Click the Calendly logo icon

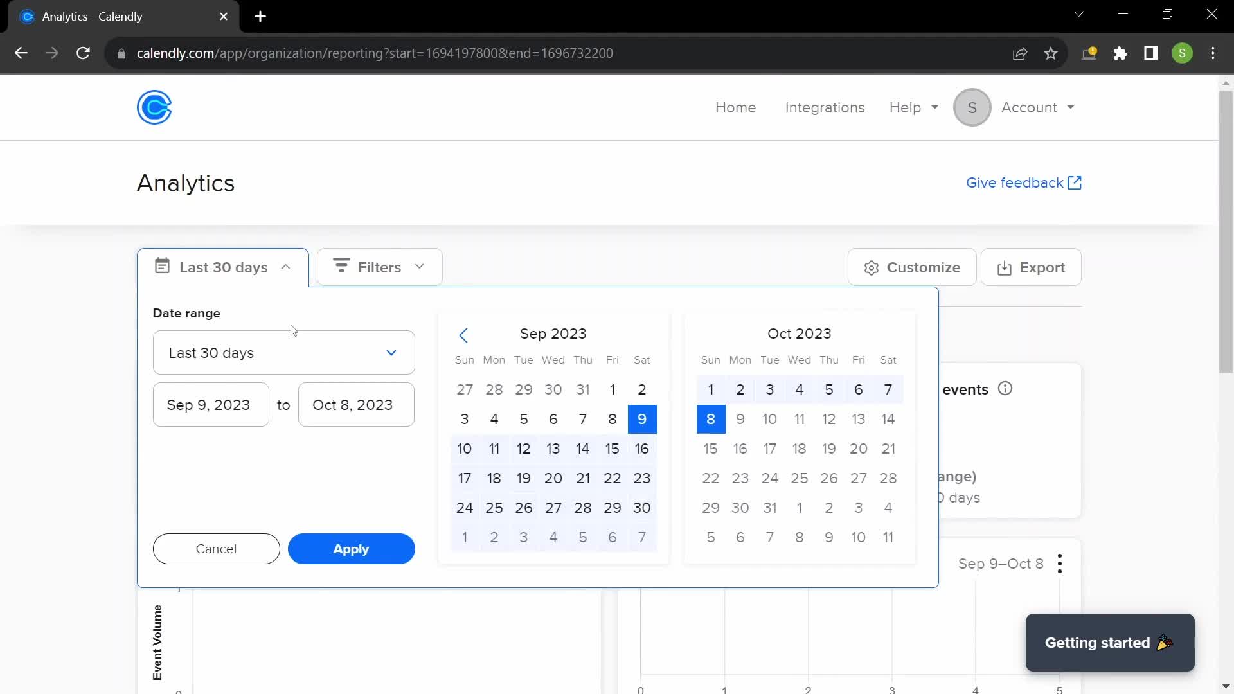point(155,107)
